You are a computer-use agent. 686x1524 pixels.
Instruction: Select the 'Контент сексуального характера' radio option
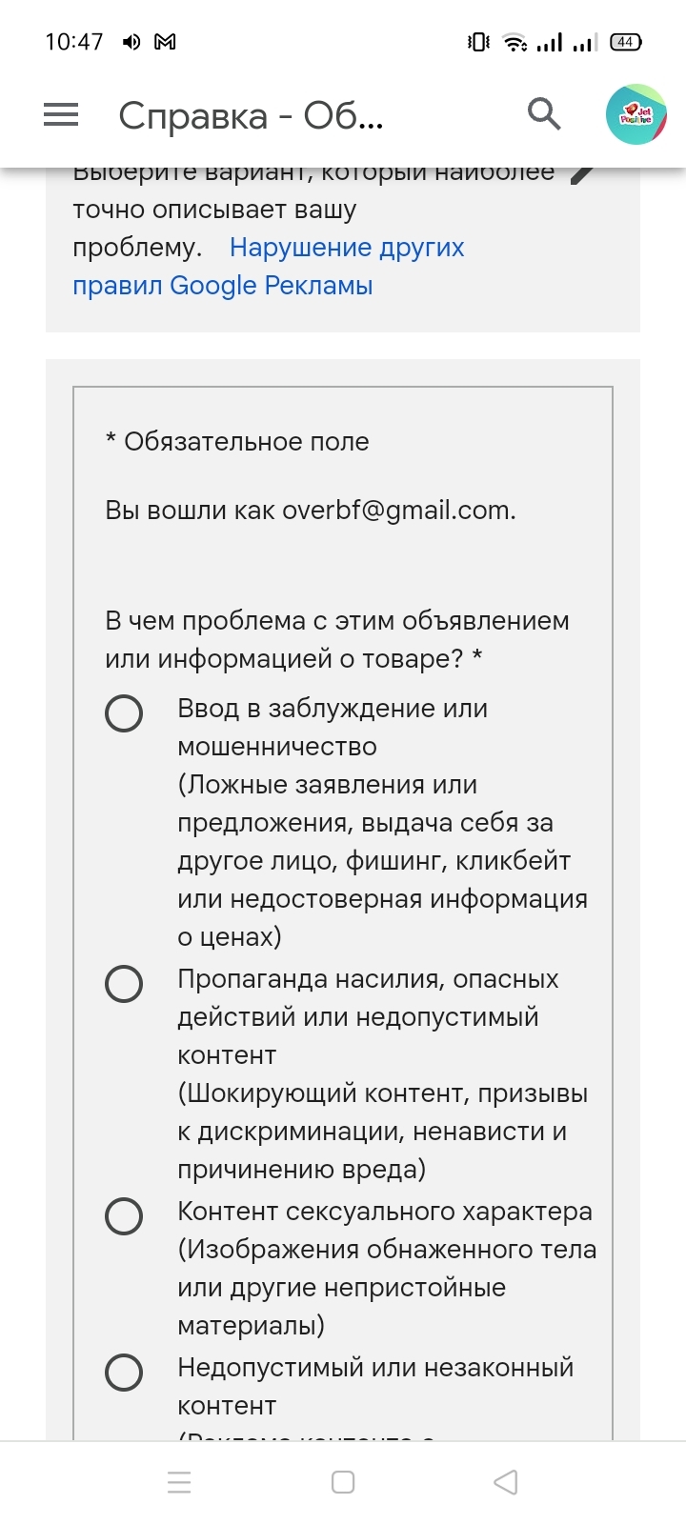click(124, 1215)
